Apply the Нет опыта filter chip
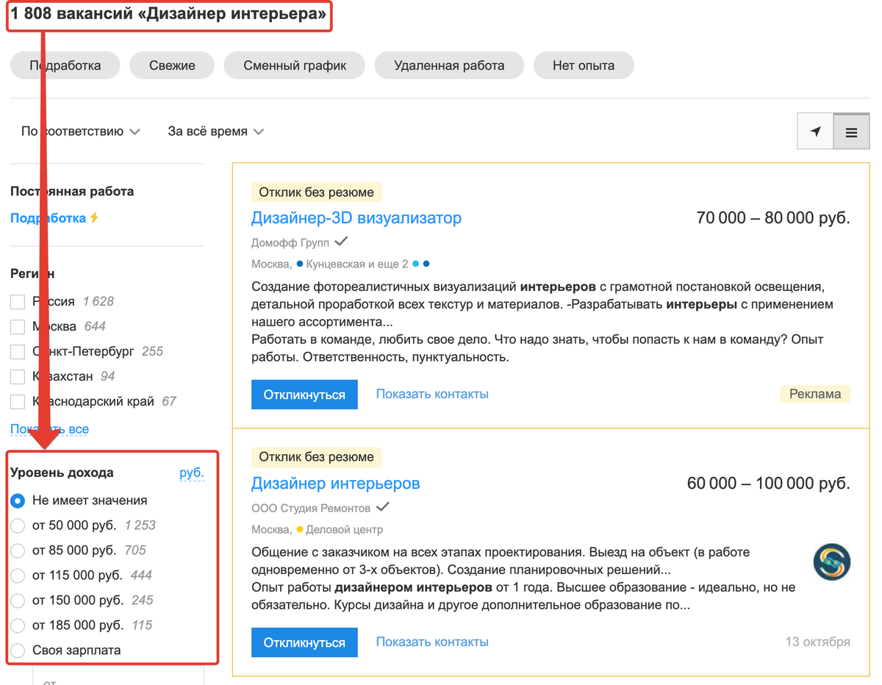 (x=584, y=65)
